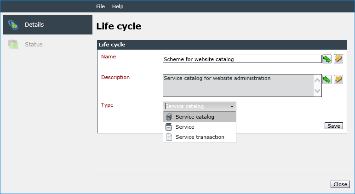
Task: Click the Save button
Action: (x=334, y=126)
